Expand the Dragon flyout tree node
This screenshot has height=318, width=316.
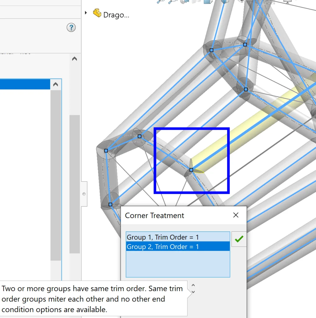(86, 13)
